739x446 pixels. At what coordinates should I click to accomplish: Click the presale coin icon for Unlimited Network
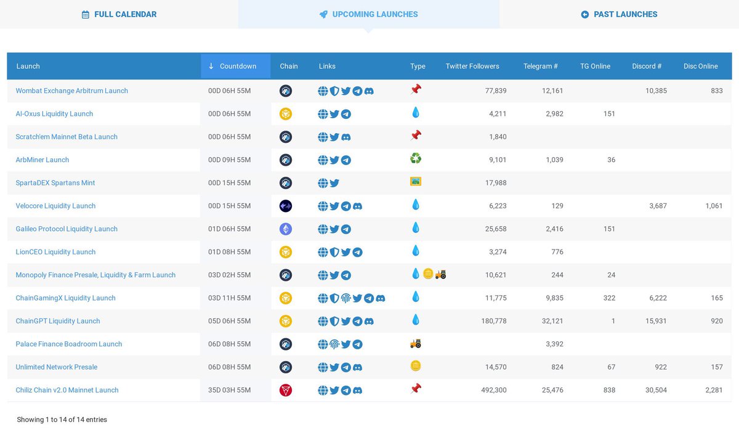coord(416,365)
